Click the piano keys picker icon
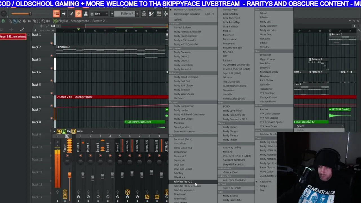 [53, 26]
